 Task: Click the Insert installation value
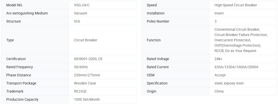[219, 13]
